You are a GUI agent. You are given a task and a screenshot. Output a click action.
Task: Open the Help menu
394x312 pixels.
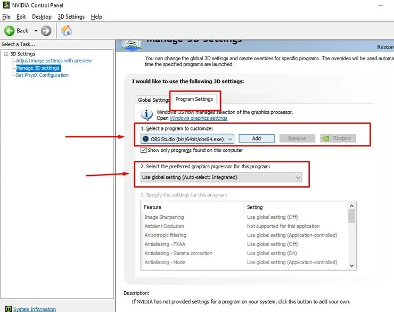point(96,17)
